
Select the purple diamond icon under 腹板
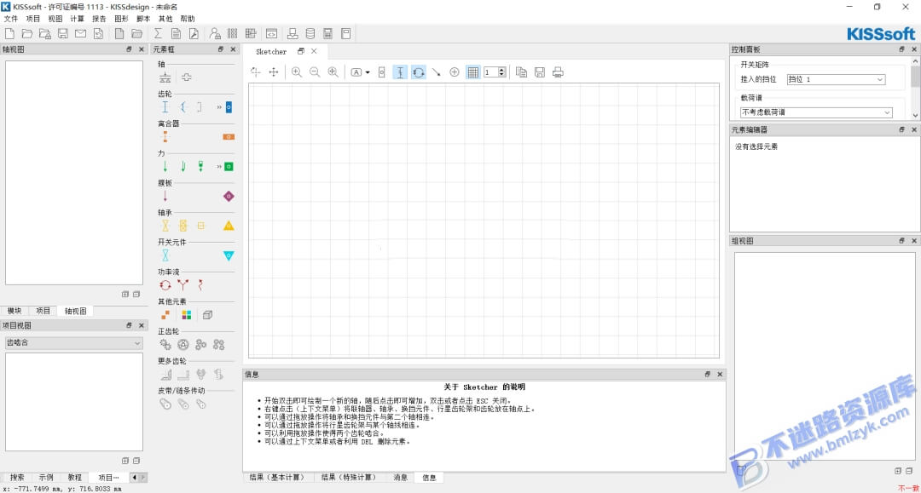tap(229, 196)
